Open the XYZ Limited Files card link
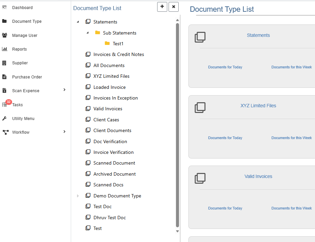 click(258, 106)
